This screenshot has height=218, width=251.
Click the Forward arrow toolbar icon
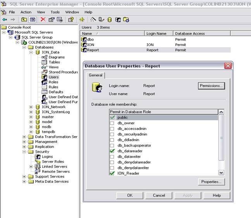point(13,20)
